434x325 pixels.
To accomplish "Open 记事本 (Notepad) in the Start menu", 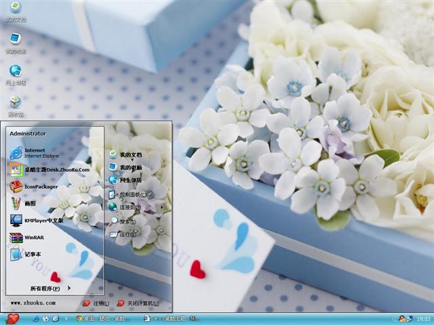I will click(x=26, y=254).
